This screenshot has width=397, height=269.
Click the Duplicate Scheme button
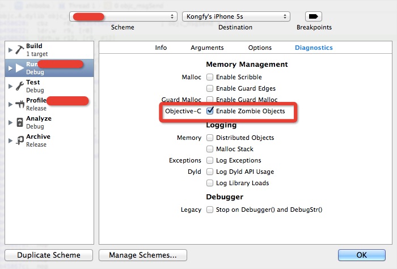click(x=48, y=255)
